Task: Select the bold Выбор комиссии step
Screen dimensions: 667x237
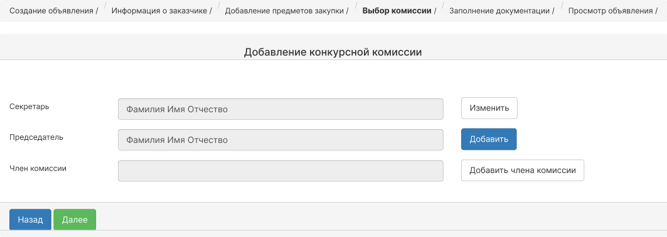Action: click(x=397, y=11)
